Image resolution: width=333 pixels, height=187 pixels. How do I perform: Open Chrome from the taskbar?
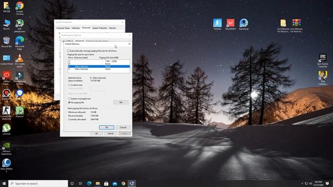pyautogui.click(x=123, y=183)
